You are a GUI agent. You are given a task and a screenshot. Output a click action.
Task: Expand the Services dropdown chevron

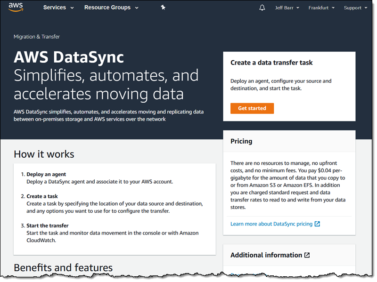72,8
